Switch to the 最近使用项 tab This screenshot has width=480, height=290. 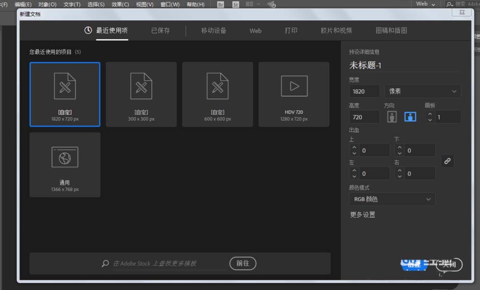[112, 31]
